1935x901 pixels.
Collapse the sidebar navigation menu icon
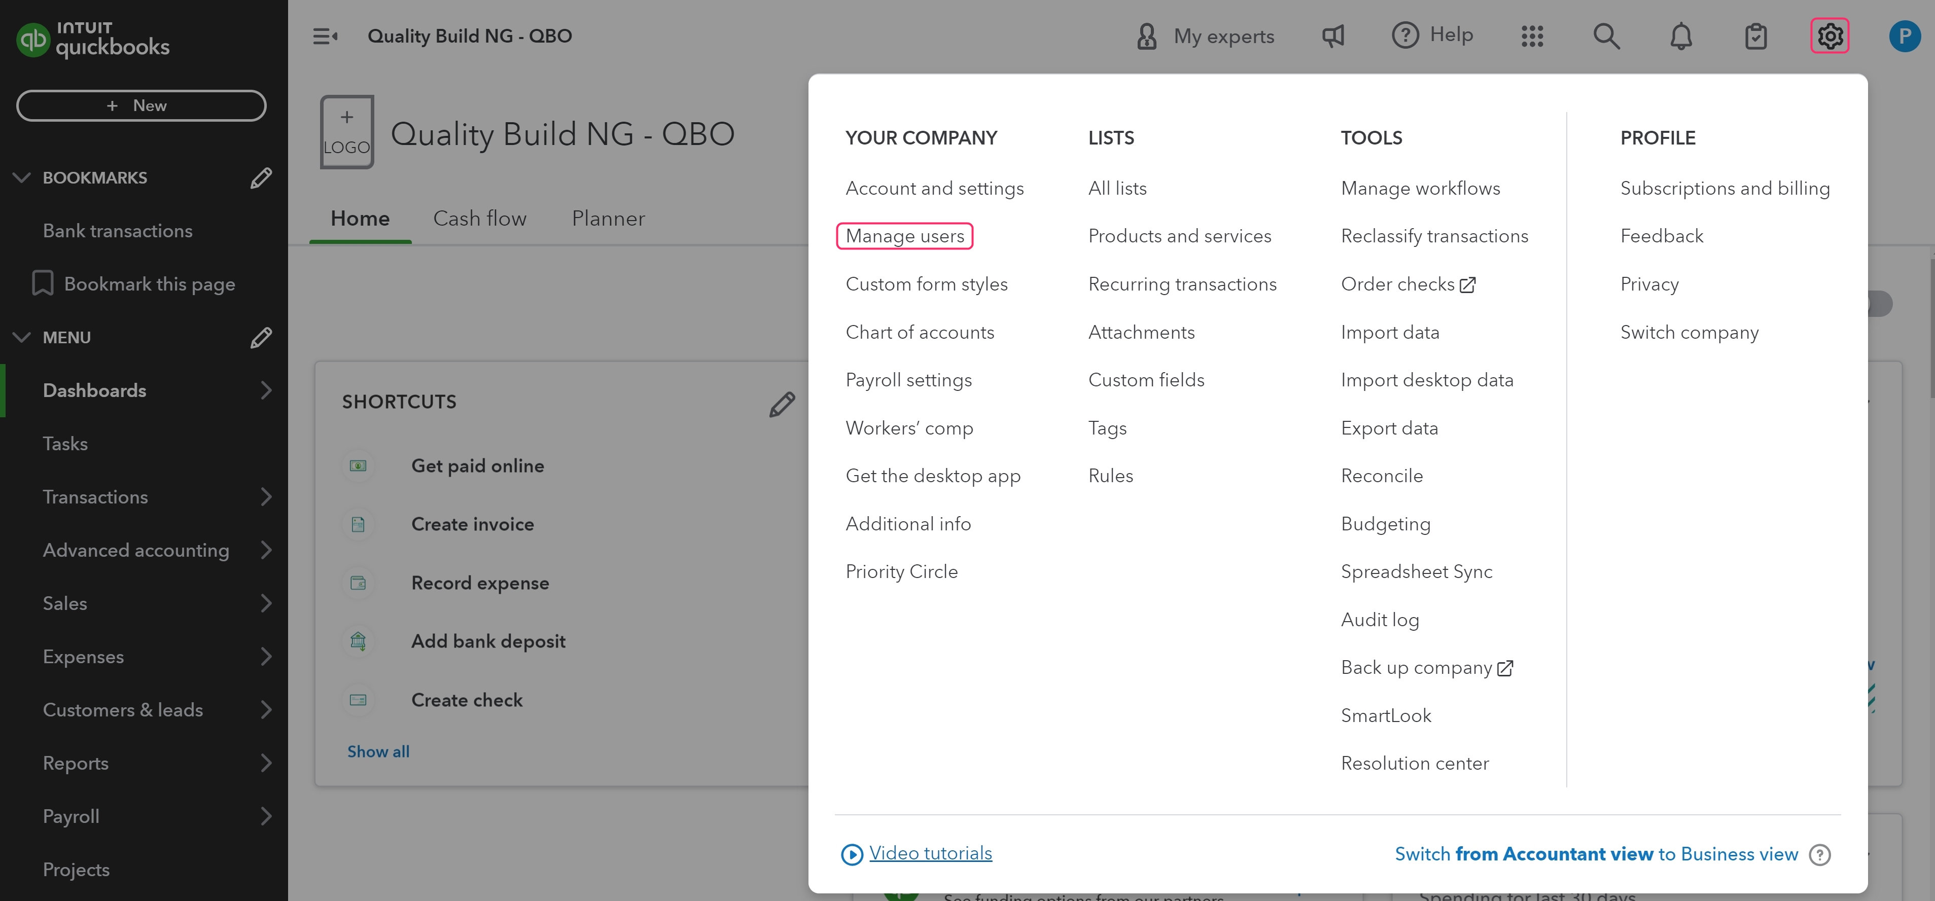coord(325,36)
